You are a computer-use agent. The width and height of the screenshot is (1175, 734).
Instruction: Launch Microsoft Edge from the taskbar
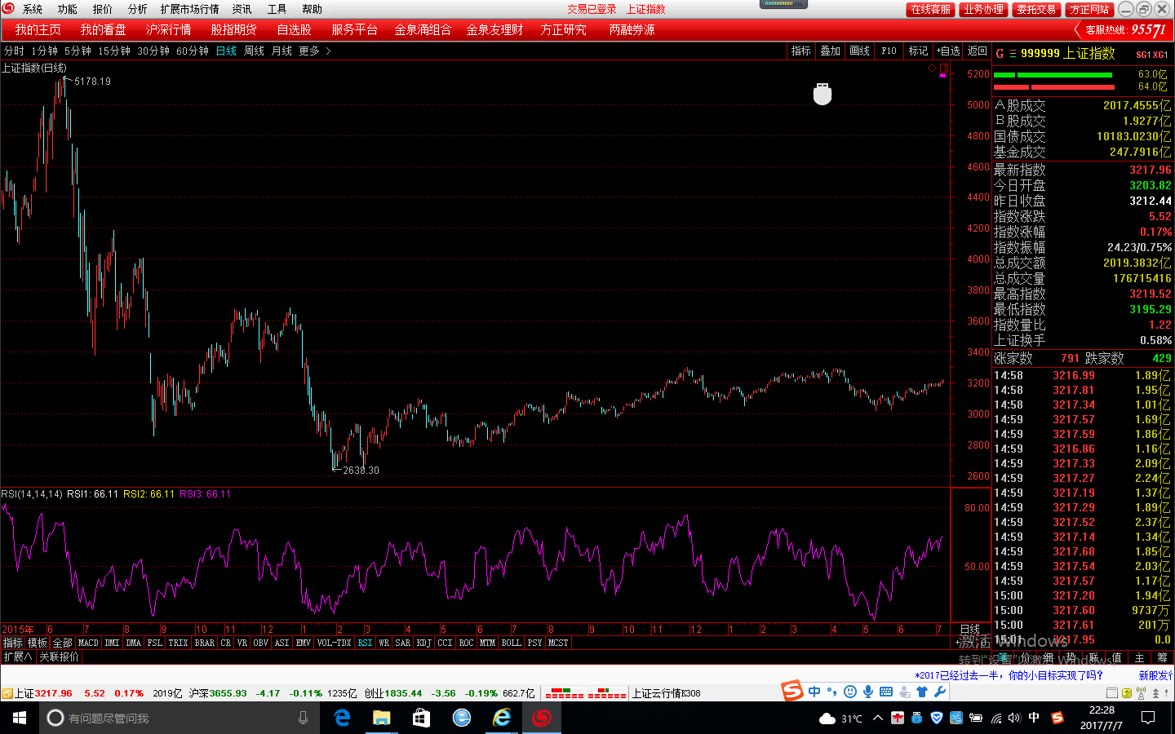point(342,718)
